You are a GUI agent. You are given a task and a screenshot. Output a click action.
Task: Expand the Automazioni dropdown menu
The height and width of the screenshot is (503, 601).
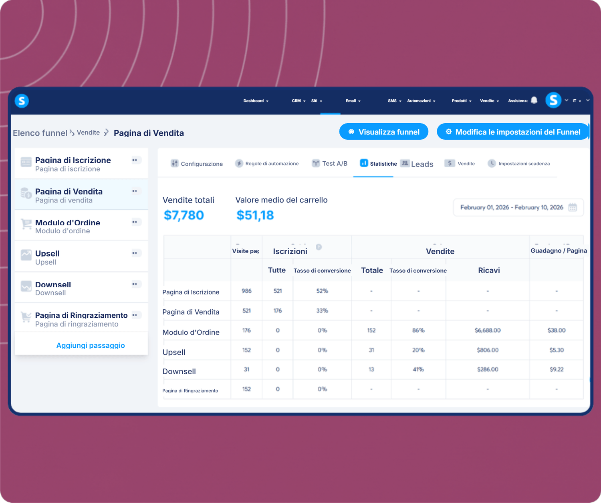coord(421,101)
